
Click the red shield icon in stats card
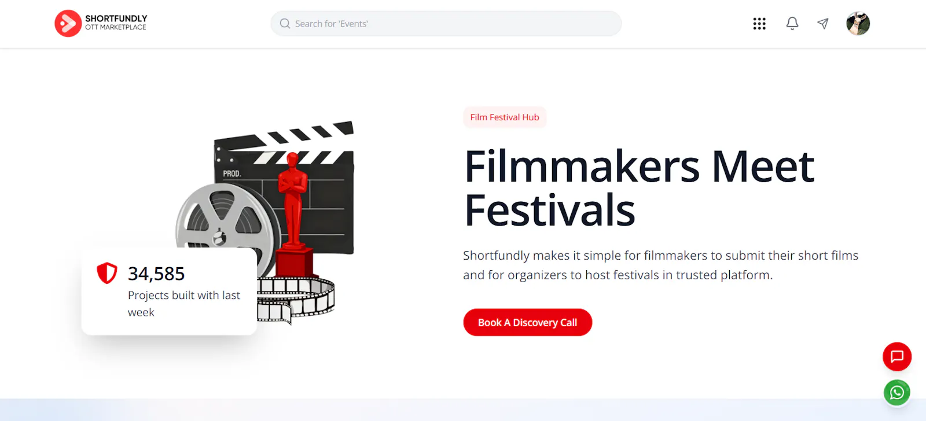tap(107, 273)
